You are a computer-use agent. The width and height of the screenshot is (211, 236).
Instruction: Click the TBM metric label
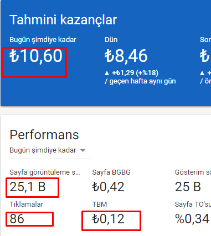(x=100, y=204)
